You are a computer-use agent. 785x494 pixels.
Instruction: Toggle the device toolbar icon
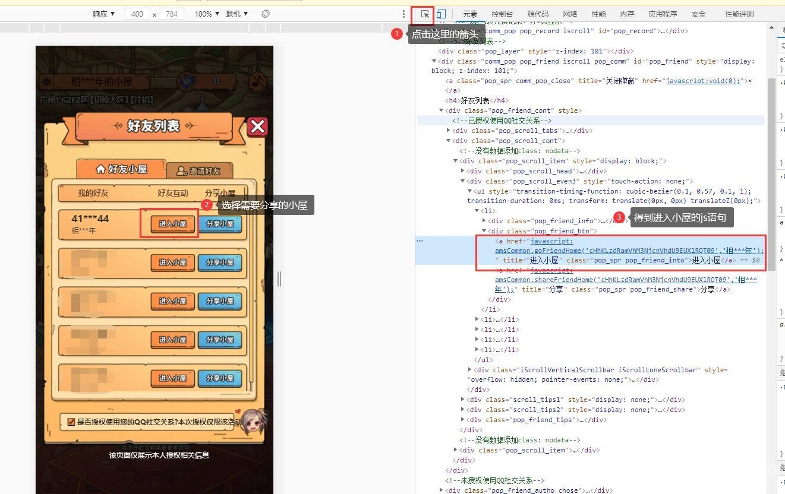click(x=441, y=14)
